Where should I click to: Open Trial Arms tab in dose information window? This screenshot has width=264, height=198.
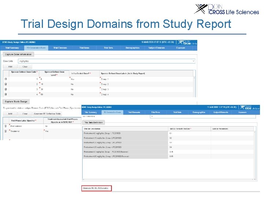click(x=84, y=48)
